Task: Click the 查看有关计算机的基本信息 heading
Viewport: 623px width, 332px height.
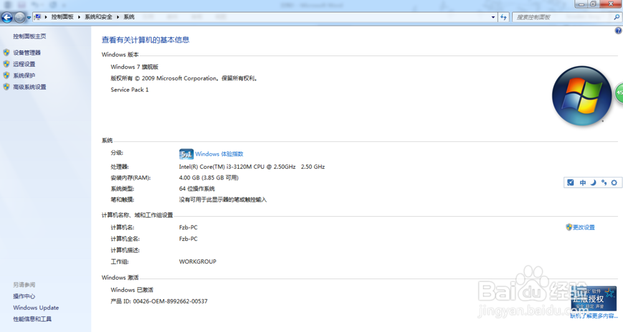Action: click(145, 40)
